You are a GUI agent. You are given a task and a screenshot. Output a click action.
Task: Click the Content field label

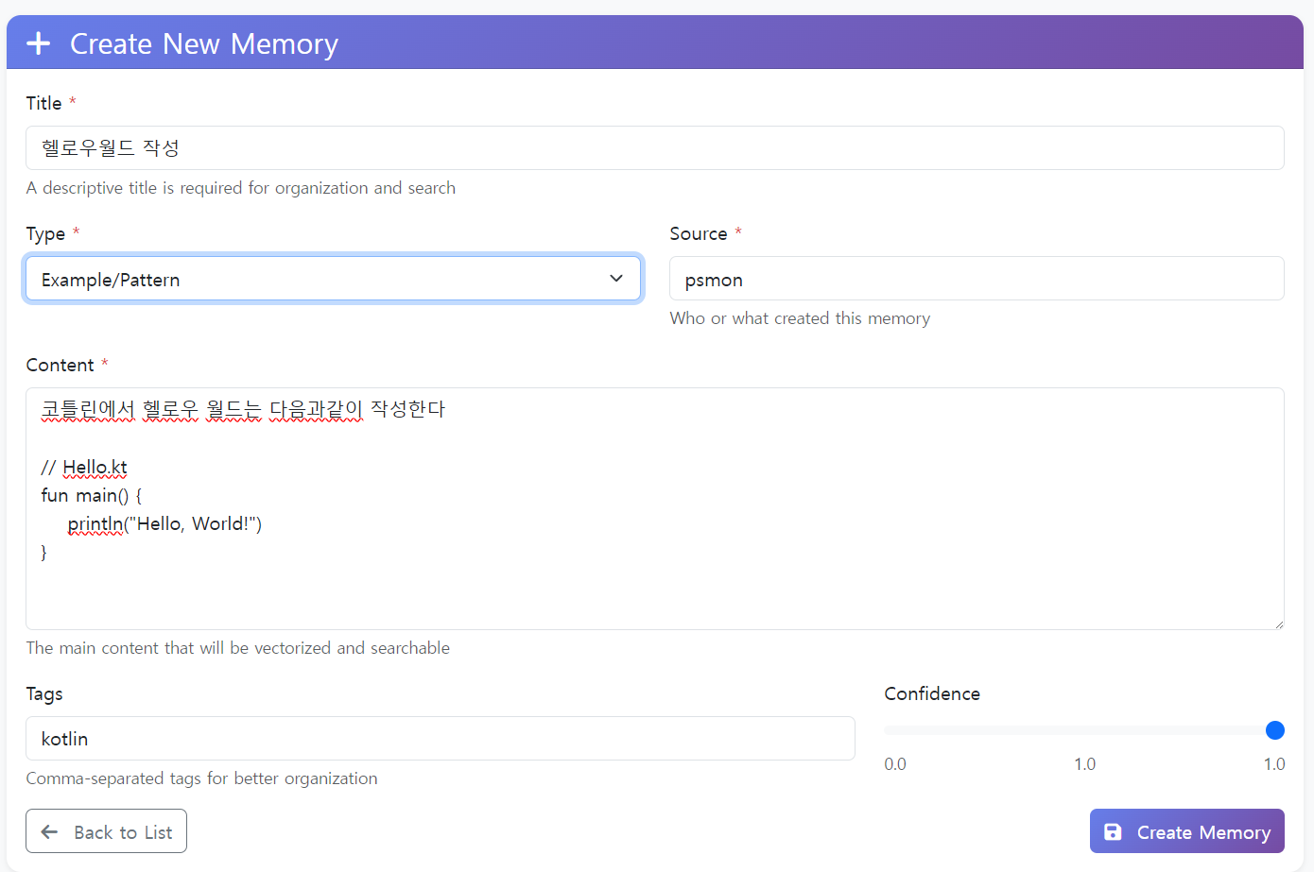click(60, 365)
